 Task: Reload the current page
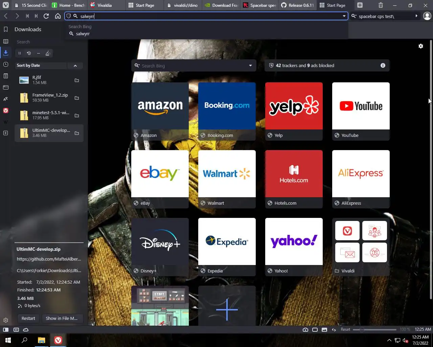46,16
